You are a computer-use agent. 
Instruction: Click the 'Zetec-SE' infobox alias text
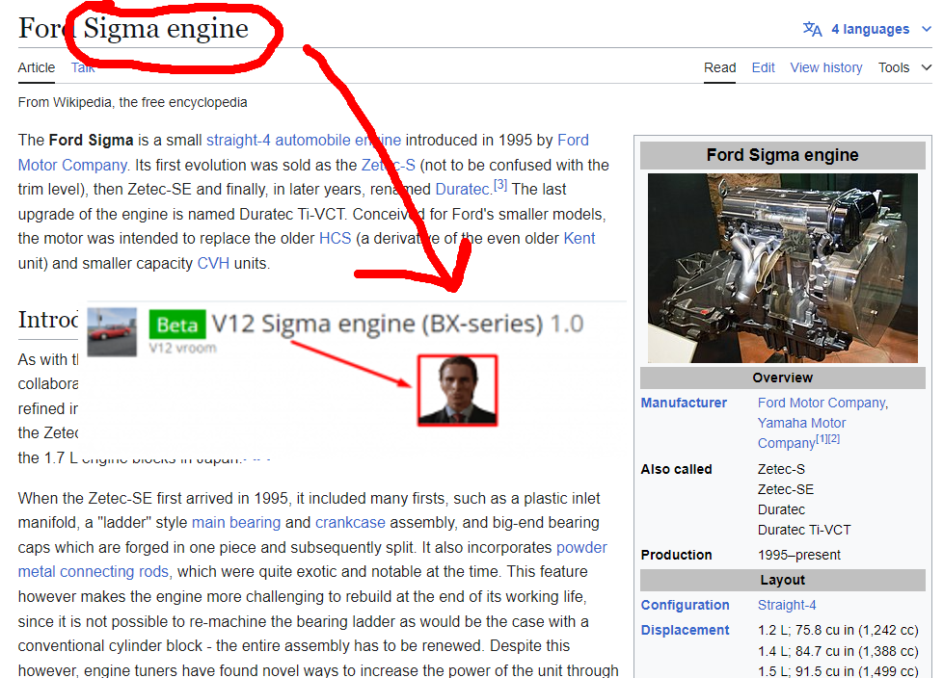tap(786, 489)
